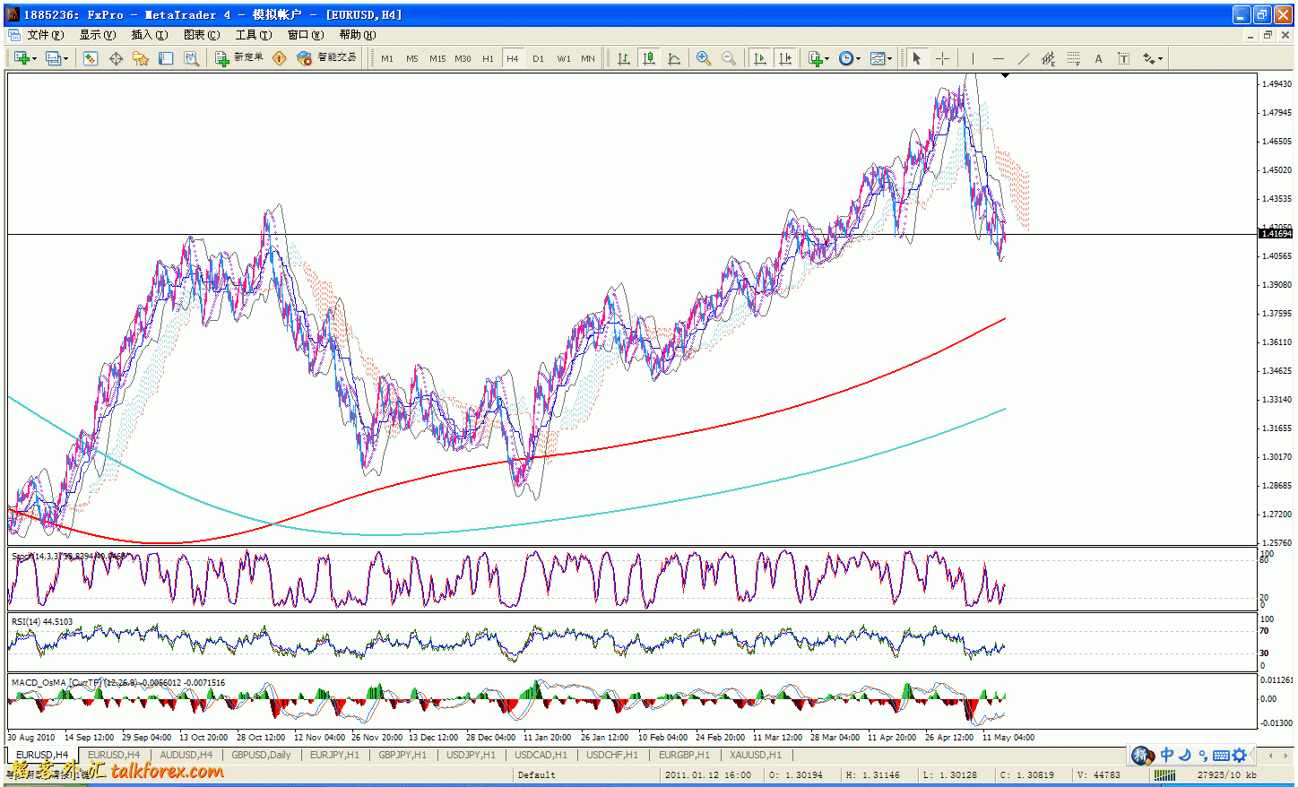Viewport: 1298px width, 787px height.
Task: Open the 工具(T) menu
Action: (253, 35)
